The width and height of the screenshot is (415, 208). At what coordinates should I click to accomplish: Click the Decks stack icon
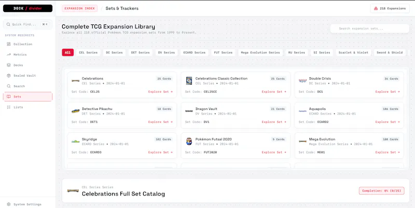click(9, 65)
